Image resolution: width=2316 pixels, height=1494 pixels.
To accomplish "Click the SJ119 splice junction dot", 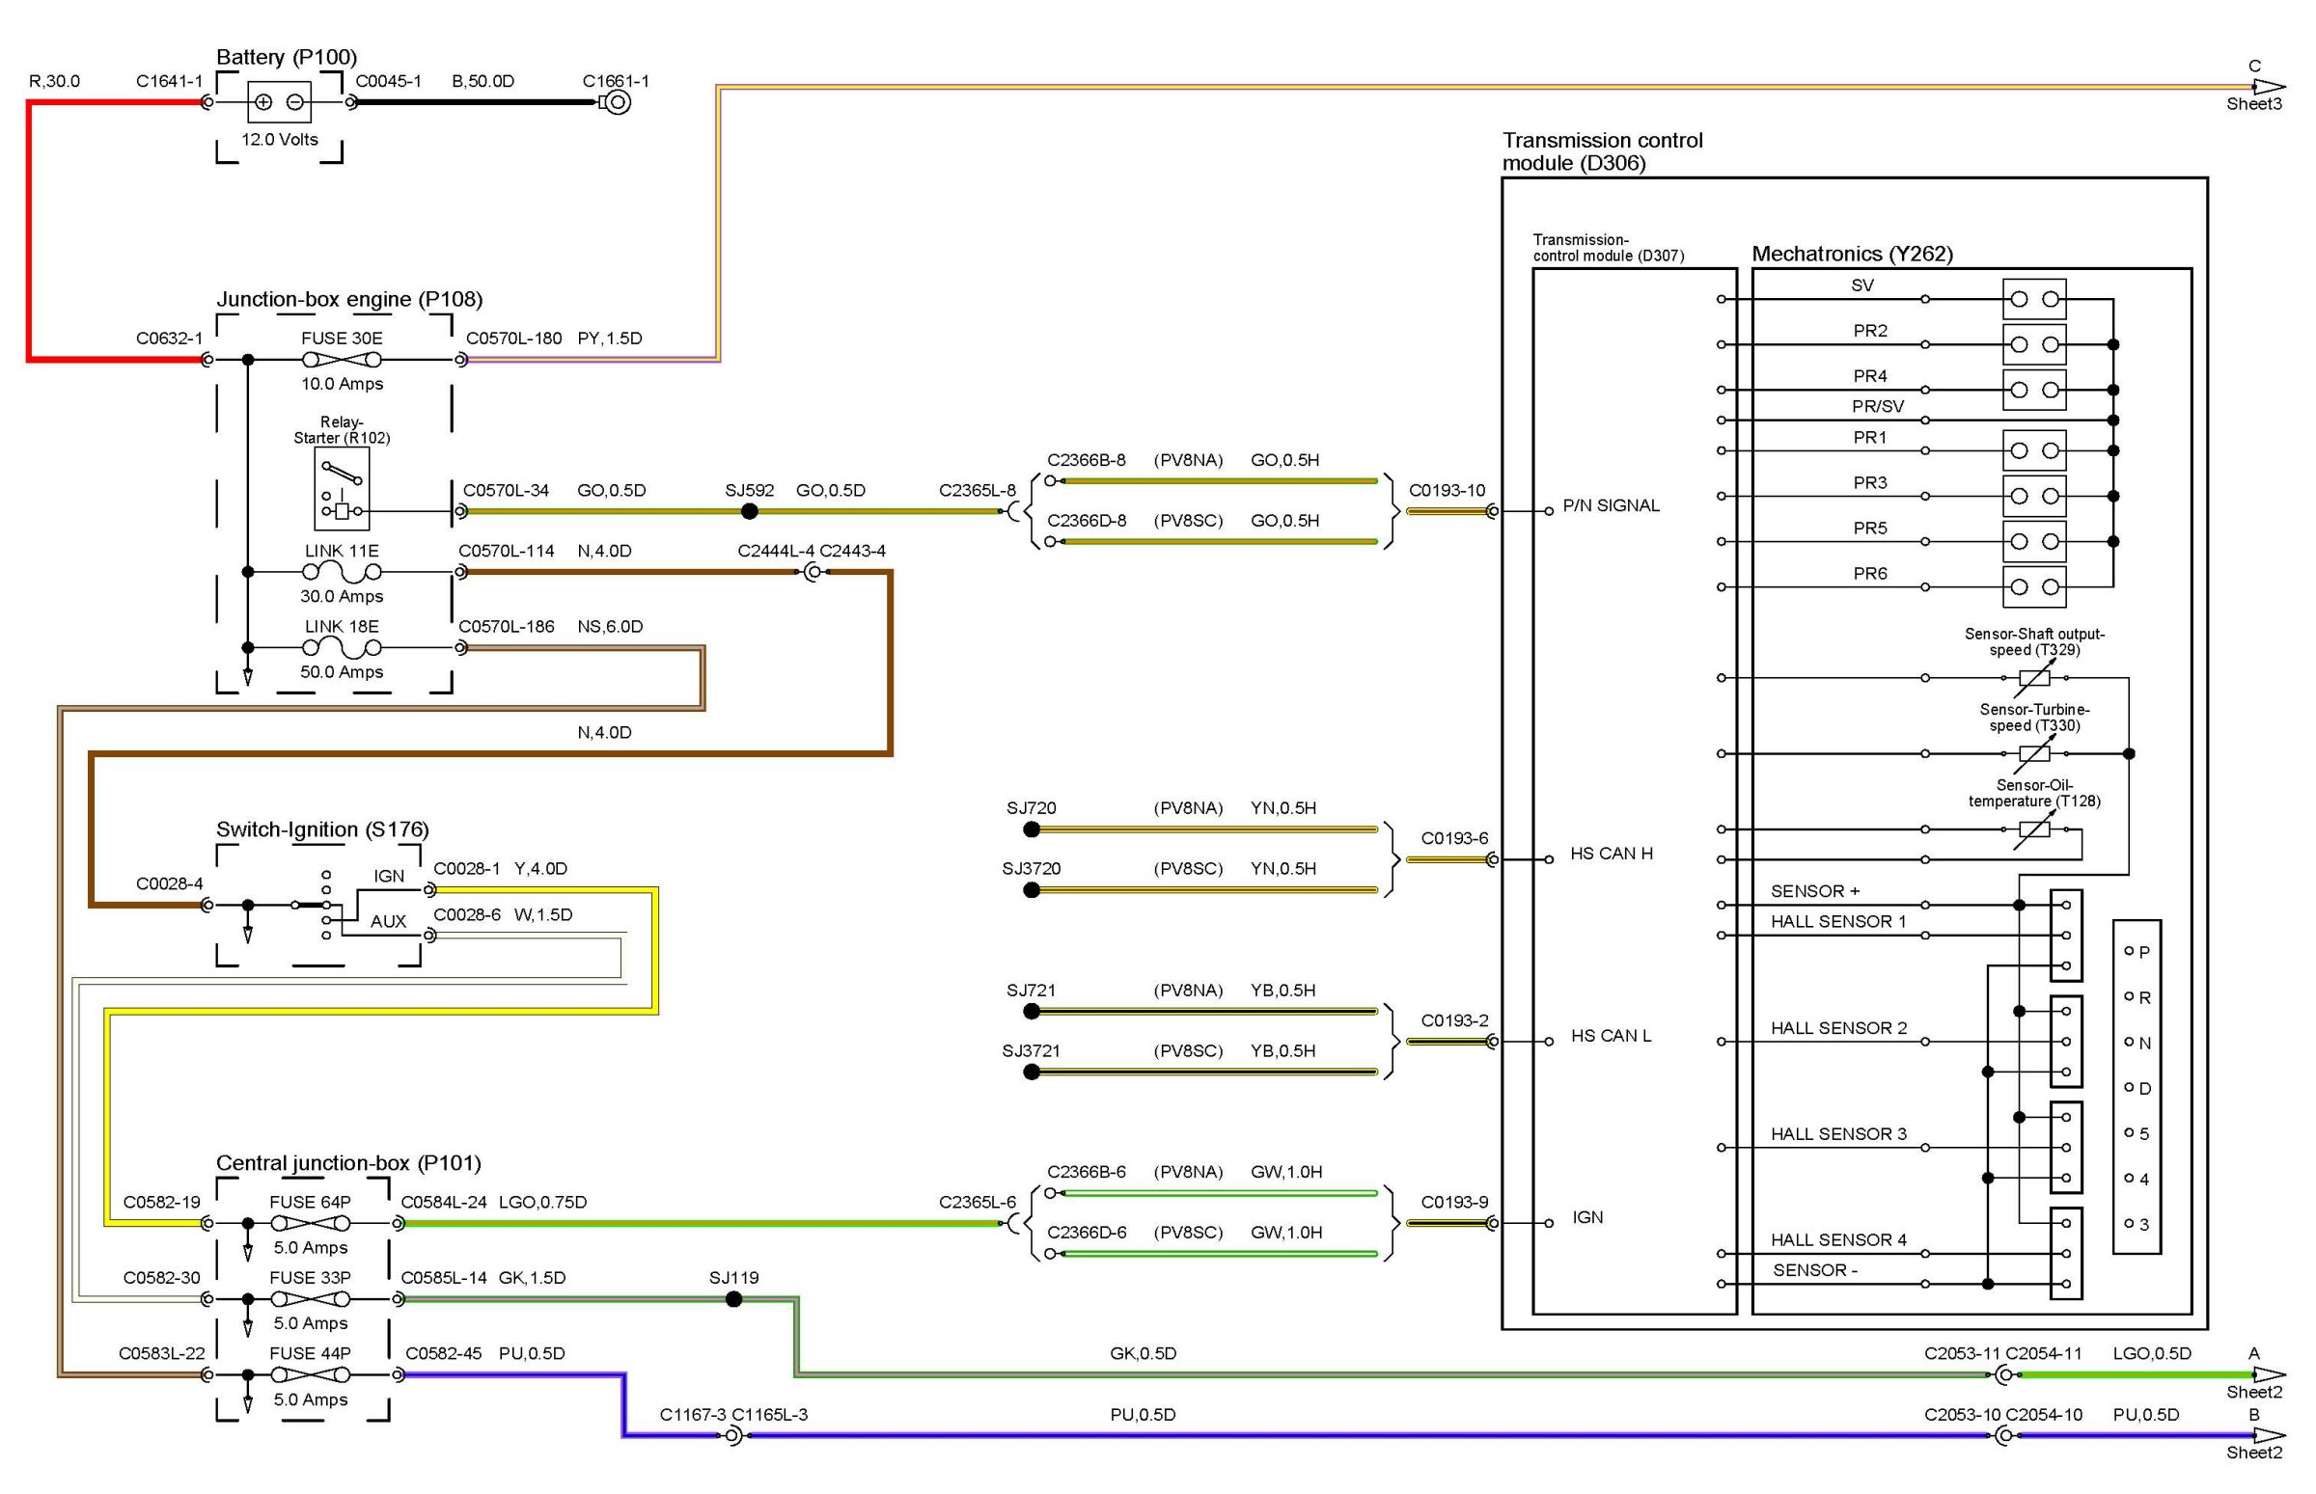I will [x=733, y=1299].
